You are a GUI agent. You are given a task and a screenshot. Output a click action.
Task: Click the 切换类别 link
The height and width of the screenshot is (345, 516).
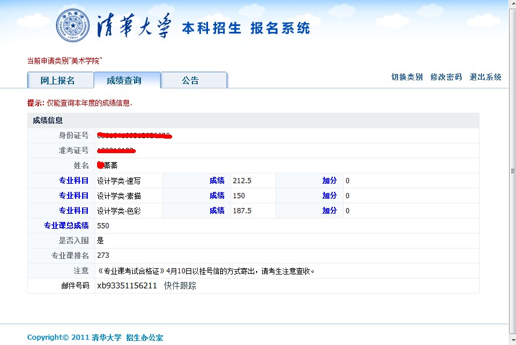[x=407, y=77]
